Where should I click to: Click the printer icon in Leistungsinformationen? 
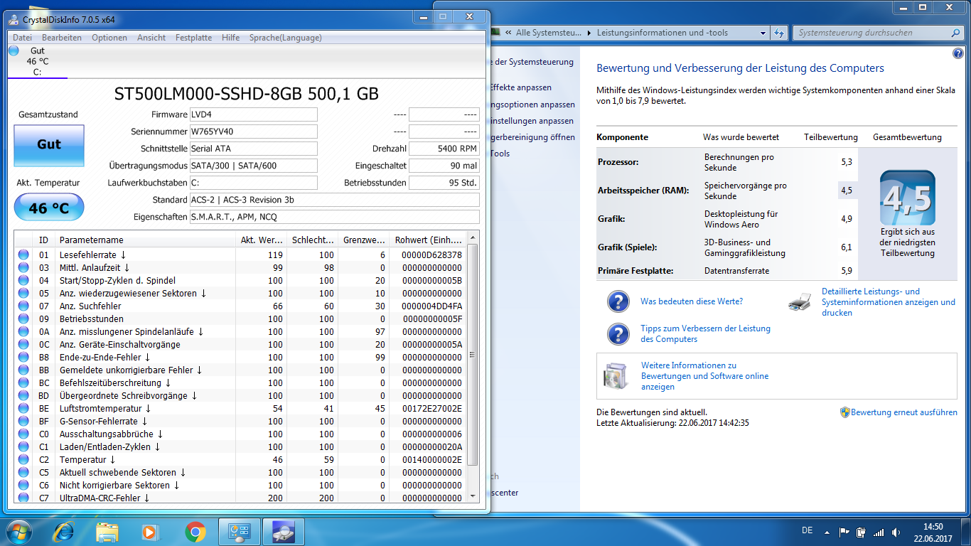(x=800, y=301)
